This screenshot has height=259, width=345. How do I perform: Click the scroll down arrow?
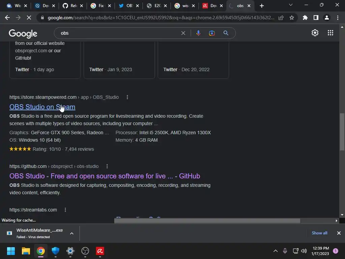342,215
